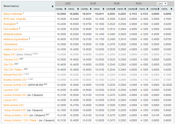175x124 pixels.
Task: Select Everest-Schimb RON cump. 3,8400
Action: pos(133,85)
